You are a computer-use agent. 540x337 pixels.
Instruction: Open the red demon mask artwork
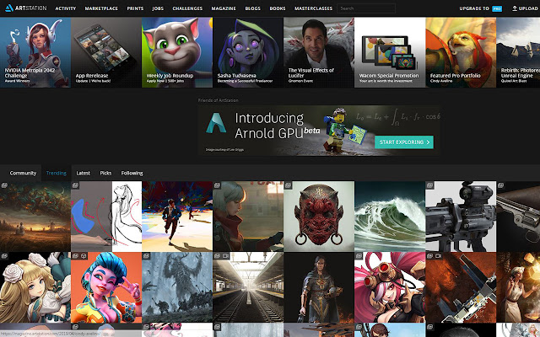click(x=319, y=217)
